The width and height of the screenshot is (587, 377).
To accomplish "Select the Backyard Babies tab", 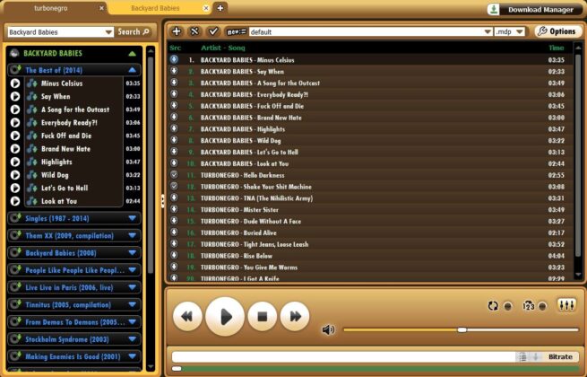I will click(x=155, y=8).
